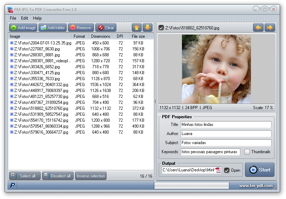Click the Add folder button
Screen dimensions: 286x199
(53, 28)
